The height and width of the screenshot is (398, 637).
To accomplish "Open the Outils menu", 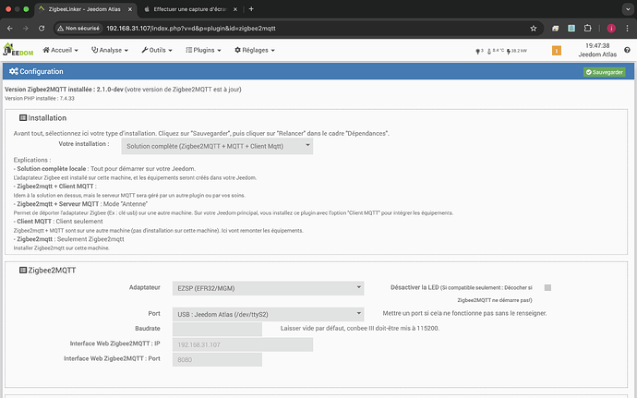I will pos(157,50).
